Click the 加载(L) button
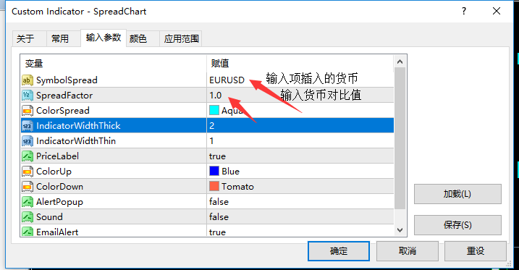The image size is (519, 270). [x=457, y=194]
